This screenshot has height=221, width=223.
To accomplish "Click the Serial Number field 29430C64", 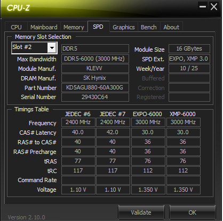I will coord(95,97).
